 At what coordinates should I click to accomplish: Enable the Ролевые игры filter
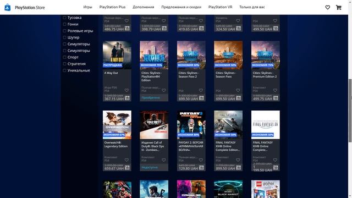point(65,31)
